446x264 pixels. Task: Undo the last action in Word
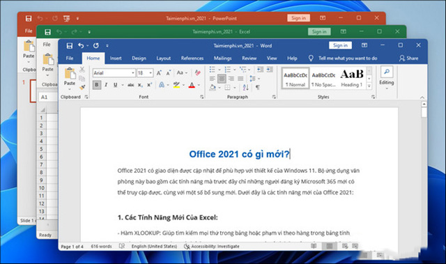coord(81,45)
